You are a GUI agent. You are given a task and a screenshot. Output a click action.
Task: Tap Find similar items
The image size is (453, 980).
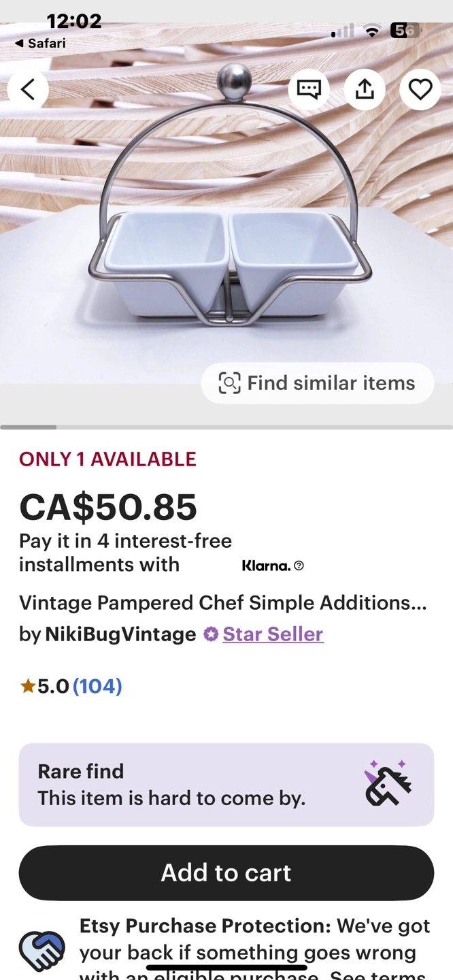click(317, 383)
